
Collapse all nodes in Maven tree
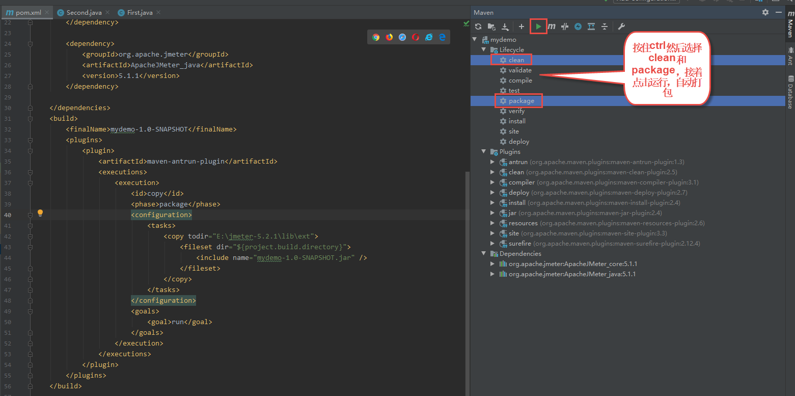(605, 27)
